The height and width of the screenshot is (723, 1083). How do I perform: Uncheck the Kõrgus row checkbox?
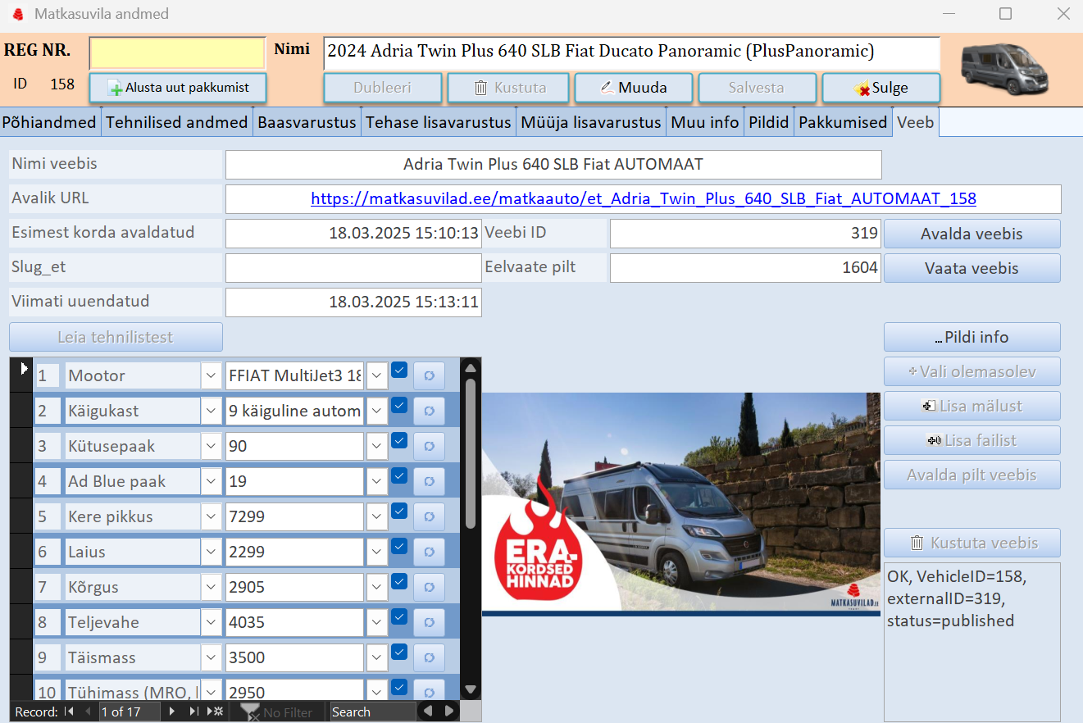pyautogui.click(x=399, y=581)
